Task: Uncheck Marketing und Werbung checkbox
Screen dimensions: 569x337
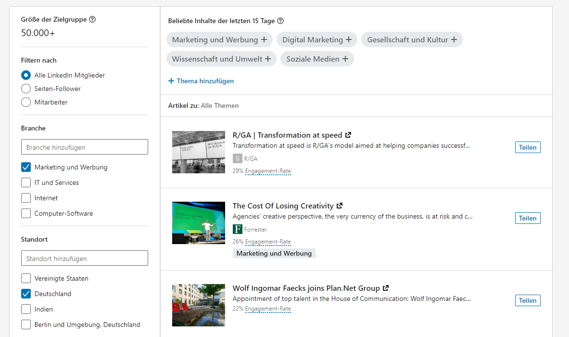Action: 26,168
